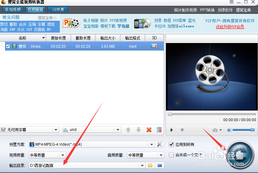The width and height of the screenshot is (258, 173).
Task: Open the und audio track dropdown
Action: pos(118,130)
